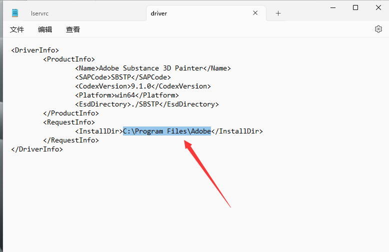Add a new tab with plus button
389x252 pixels.
(278, 13)
